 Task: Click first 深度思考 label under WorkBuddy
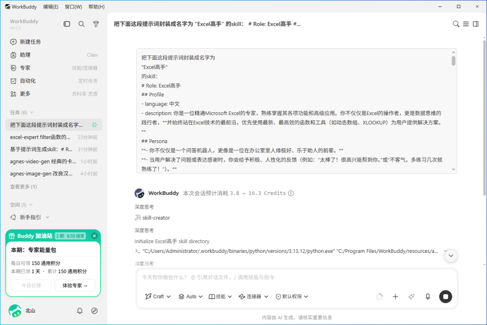coord(144,207)
